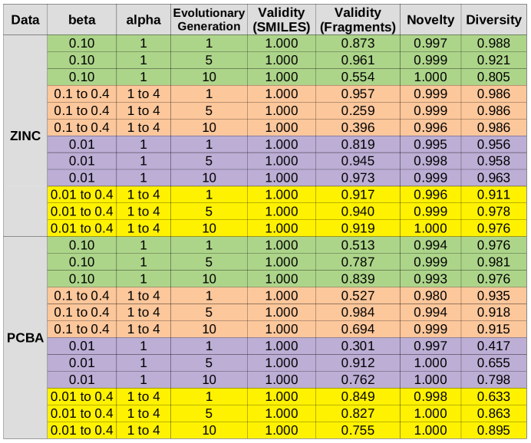Click Diversity value 0.988
The height and width of the screenshot is (443, 531).
(493, 43)
